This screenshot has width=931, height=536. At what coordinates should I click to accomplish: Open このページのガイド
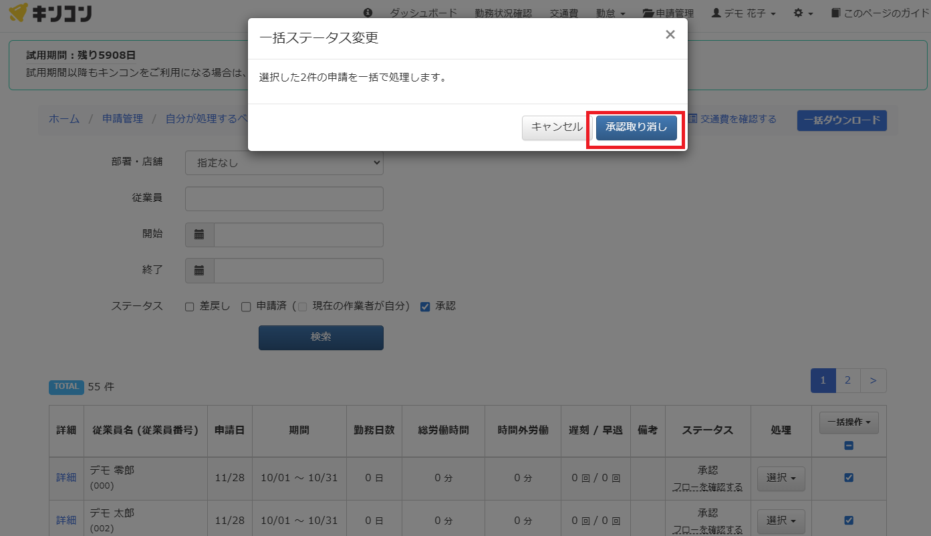point(880,13)
